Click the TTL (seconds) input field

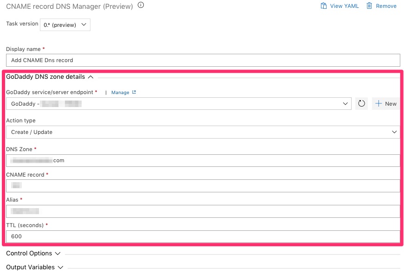(x=203, y=236)
